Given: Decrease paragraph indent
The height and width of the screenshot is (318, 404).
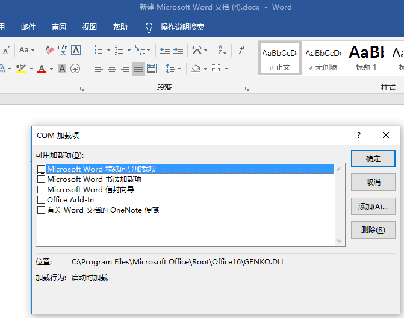Looking at the screenshot, I should 165,50.
